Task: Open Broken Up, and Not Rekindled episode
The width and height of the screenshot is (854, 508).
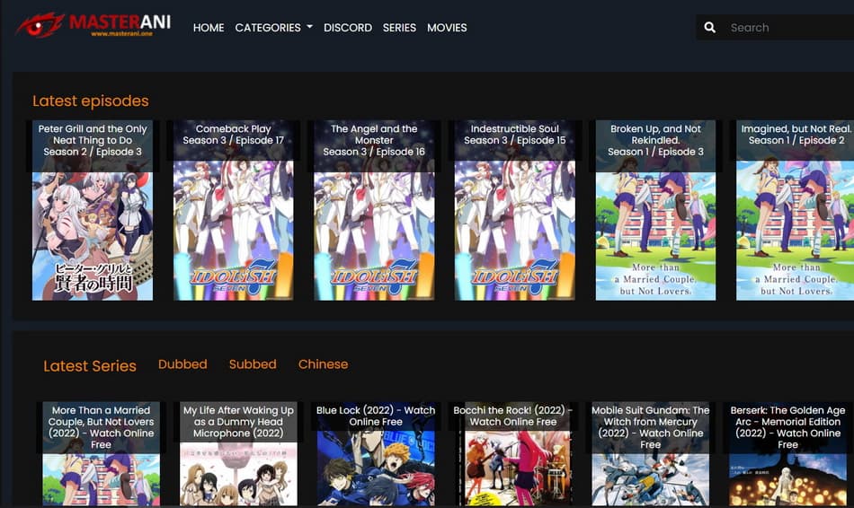Action: [x=656, y=211]
